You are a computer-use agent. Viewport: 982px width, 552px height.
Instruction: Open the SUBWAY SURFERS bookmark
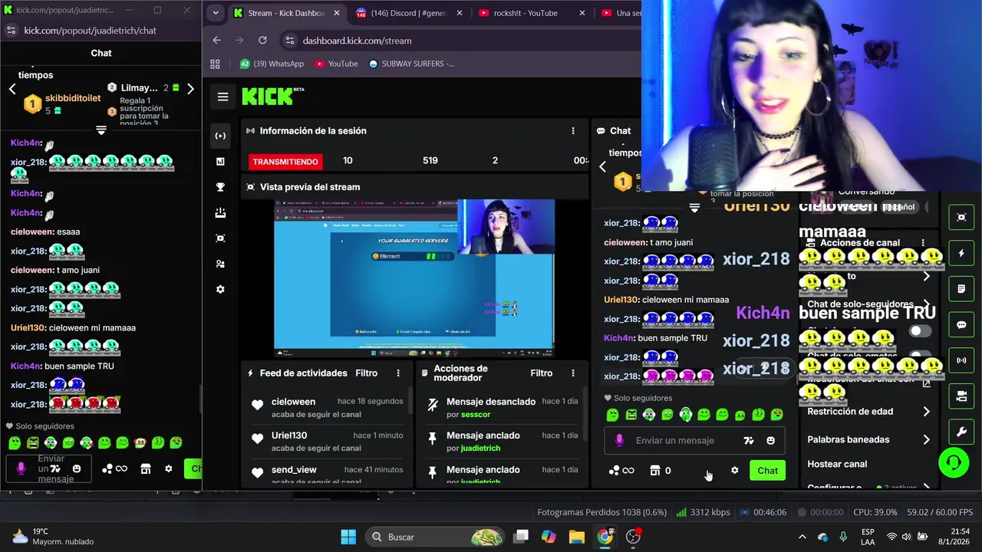pos(411,64)
